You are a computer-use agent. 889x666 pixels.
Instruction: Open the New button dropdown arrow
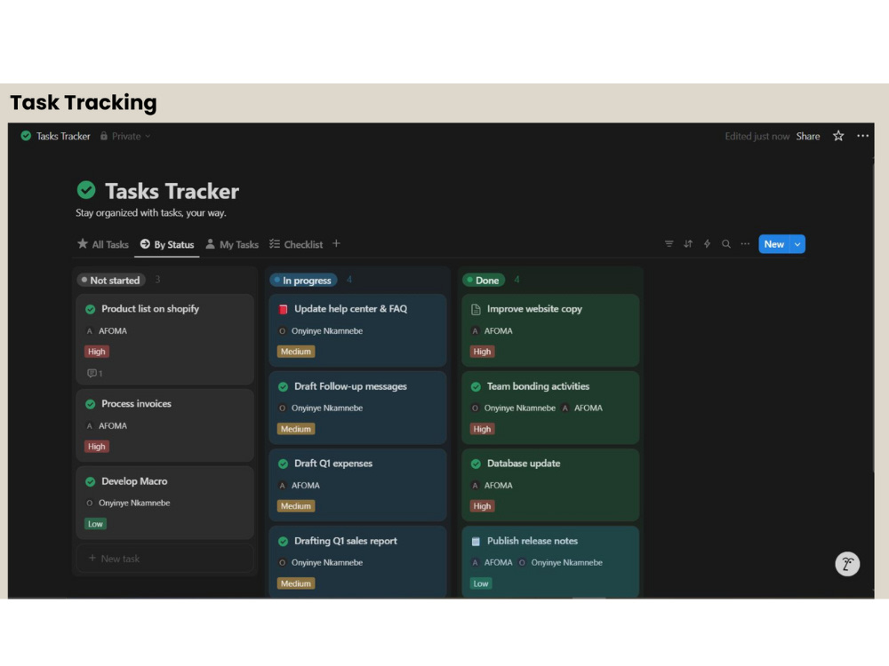click(797, 244)
